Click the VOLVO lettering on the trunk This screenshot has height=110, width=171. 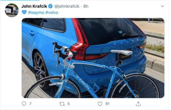(126, 42)
